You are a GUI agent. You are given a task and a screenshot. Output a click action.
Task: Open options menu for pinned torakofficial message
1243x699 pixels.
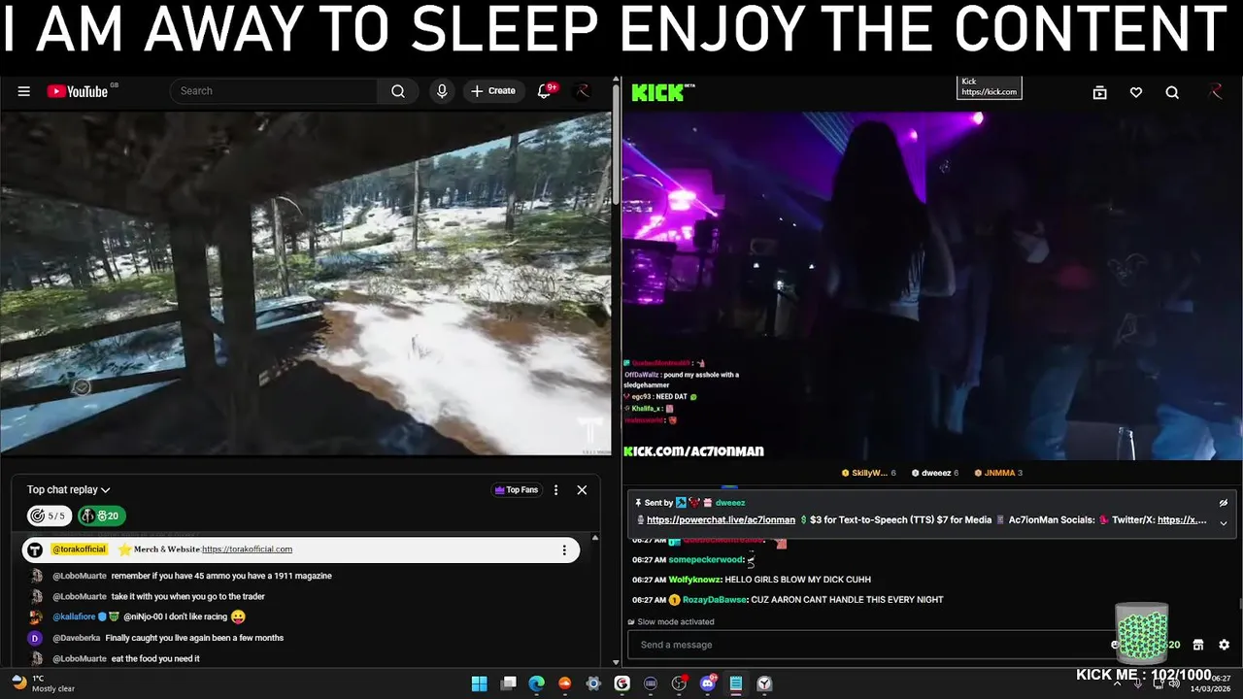tap(564, 549)
